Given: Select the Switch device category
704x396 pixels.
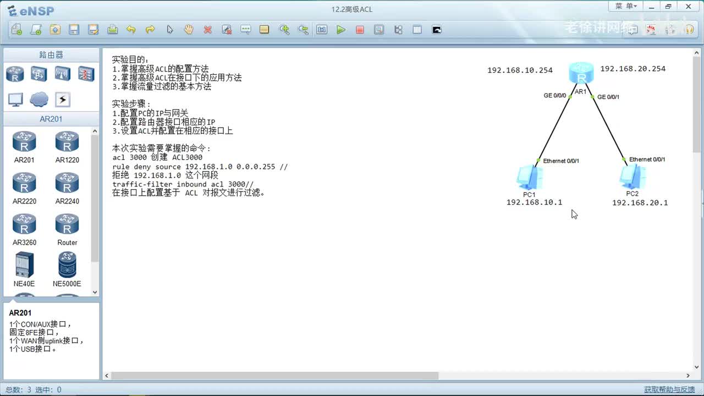Looking at the screenshot, I should (38, 74).
